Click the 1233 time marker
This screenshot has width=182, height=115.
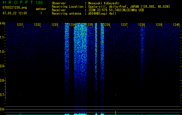point(55,25)
